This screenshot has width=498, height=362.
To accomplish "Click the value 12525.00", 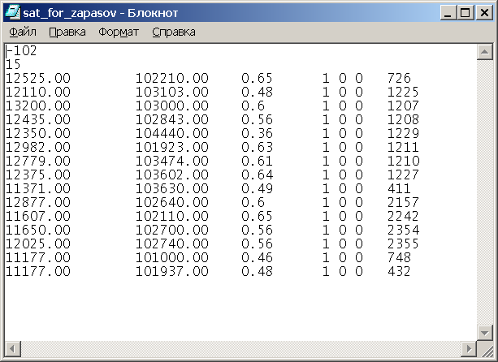I will point(38,79).
